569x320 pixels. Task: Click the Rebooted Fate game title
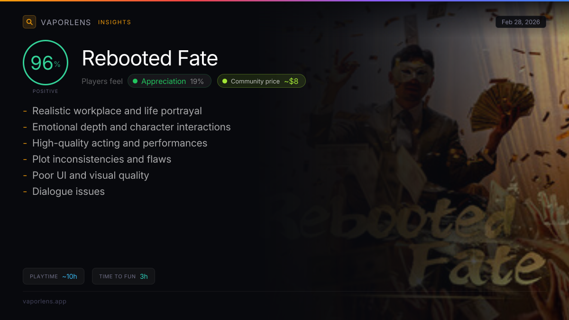(150, 58)
